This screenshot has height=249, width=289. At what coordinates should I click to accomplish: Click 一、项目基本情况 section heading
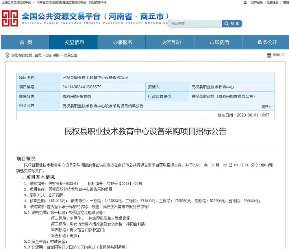point(36,177)
